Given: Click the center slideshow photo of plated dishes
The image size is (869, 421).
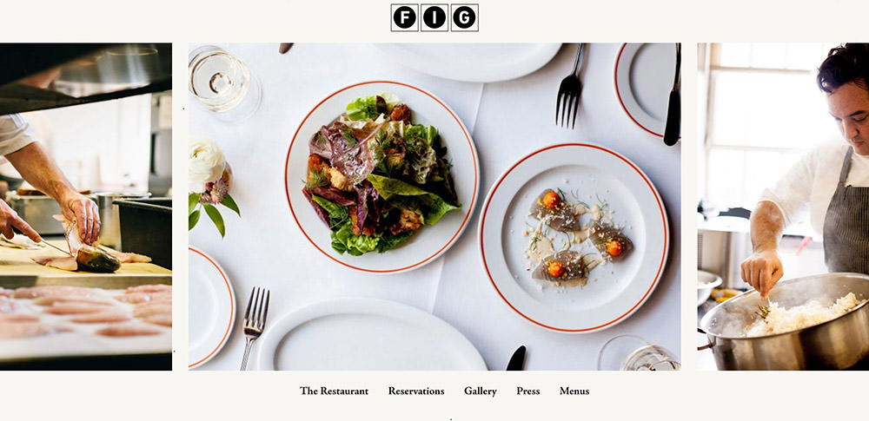Looking at the screenshot, I should 434,207.
